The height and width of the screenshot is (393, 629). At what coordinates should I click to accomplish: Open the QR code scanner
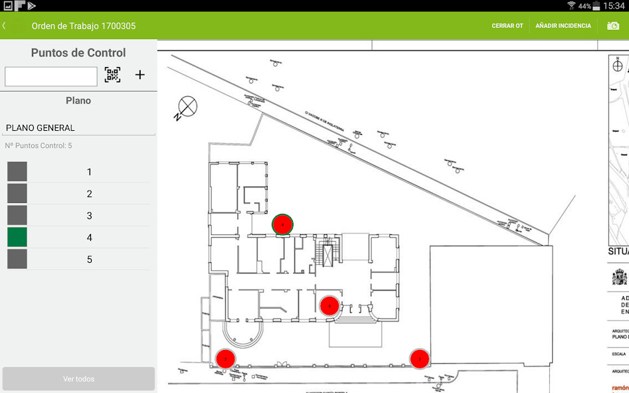112,75
